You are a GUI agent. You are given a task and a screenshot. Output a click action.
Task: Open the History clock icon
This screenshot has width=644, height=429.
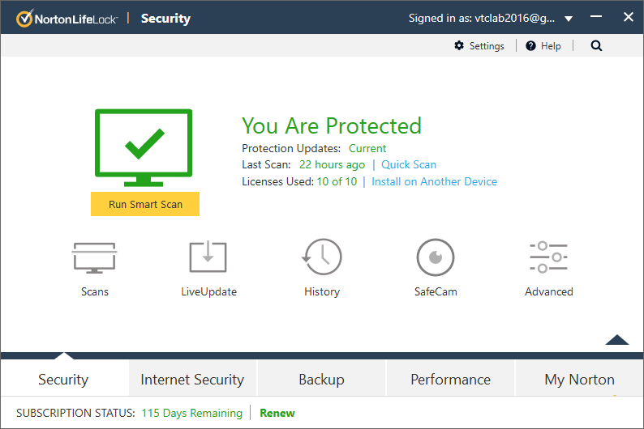click(322, 257)
